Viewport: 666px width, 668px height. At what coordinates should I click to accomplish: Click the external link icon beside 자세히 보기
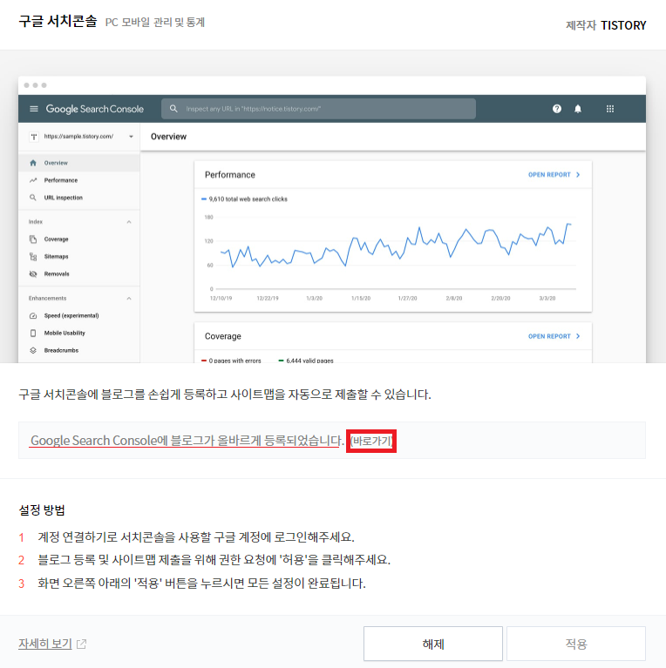tap(81, 644)
